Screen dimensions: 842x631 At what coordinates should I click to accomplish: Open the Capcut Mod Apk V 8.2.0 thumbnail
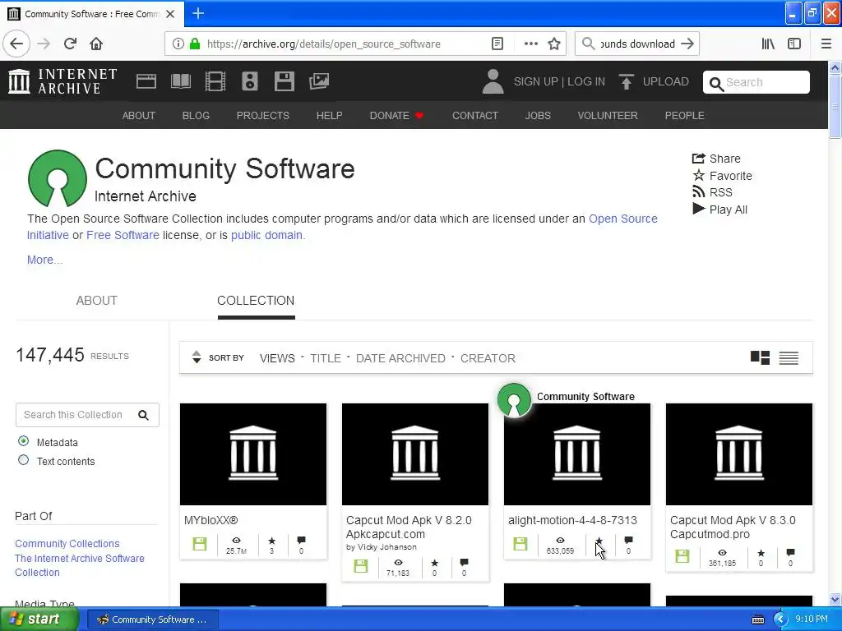coord(415,454)
